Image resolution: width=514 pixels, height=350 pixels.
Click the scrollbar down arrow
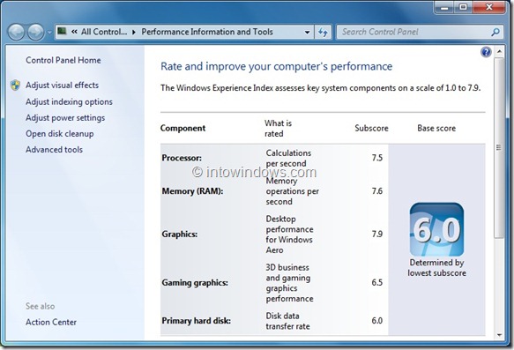pos(499,335)
